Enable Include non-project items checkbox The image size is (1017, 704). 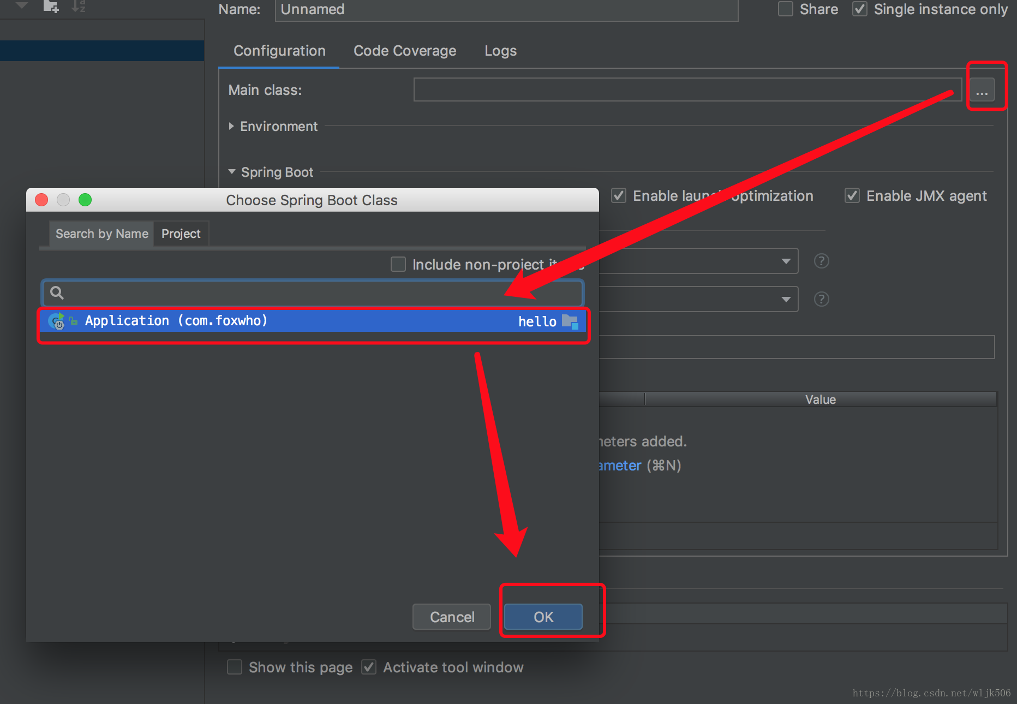398,264
